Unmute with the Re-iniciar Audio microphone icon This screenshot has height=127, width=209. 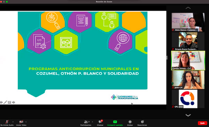pos(7,122)
